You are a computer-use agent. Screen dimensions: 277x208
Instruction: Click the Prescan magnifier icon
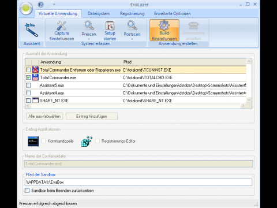[x=89, y=26]
